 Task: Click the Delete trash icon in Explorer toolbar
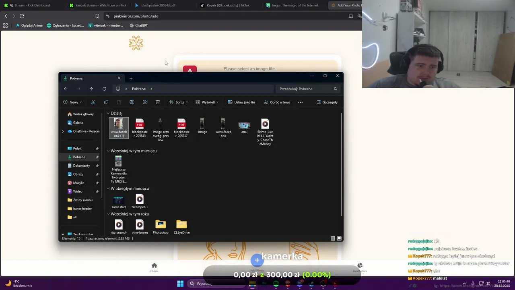click(x=158, y=102)
